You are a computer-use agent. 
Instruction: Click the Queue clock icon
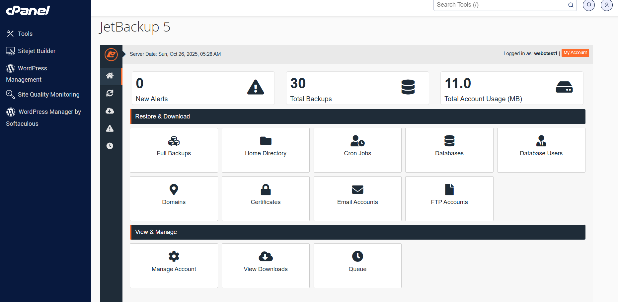pyautogui.click(x=357, y=256)
